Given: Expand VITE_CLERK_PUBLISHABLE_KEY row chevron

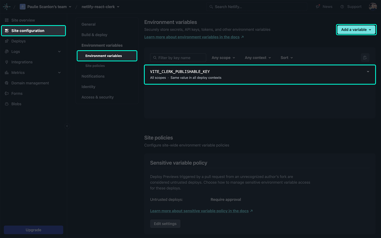Looking at the screenshot, I should pos(368,72).
